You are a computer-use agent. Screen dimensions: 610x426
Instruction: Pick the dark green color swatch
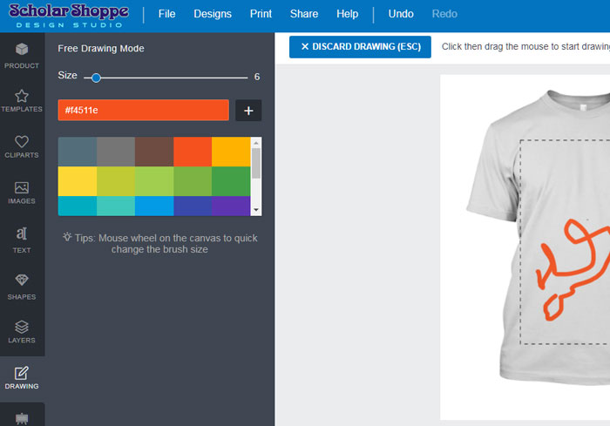coord(231,181)
